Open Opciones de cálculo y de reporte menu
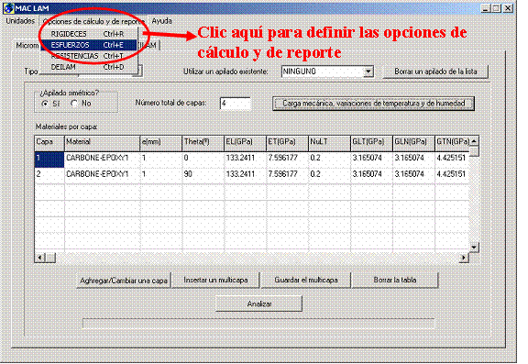Image resolution: width=528 pixels, height=364 pixels. pyautogui.click(x=93, y=21)
